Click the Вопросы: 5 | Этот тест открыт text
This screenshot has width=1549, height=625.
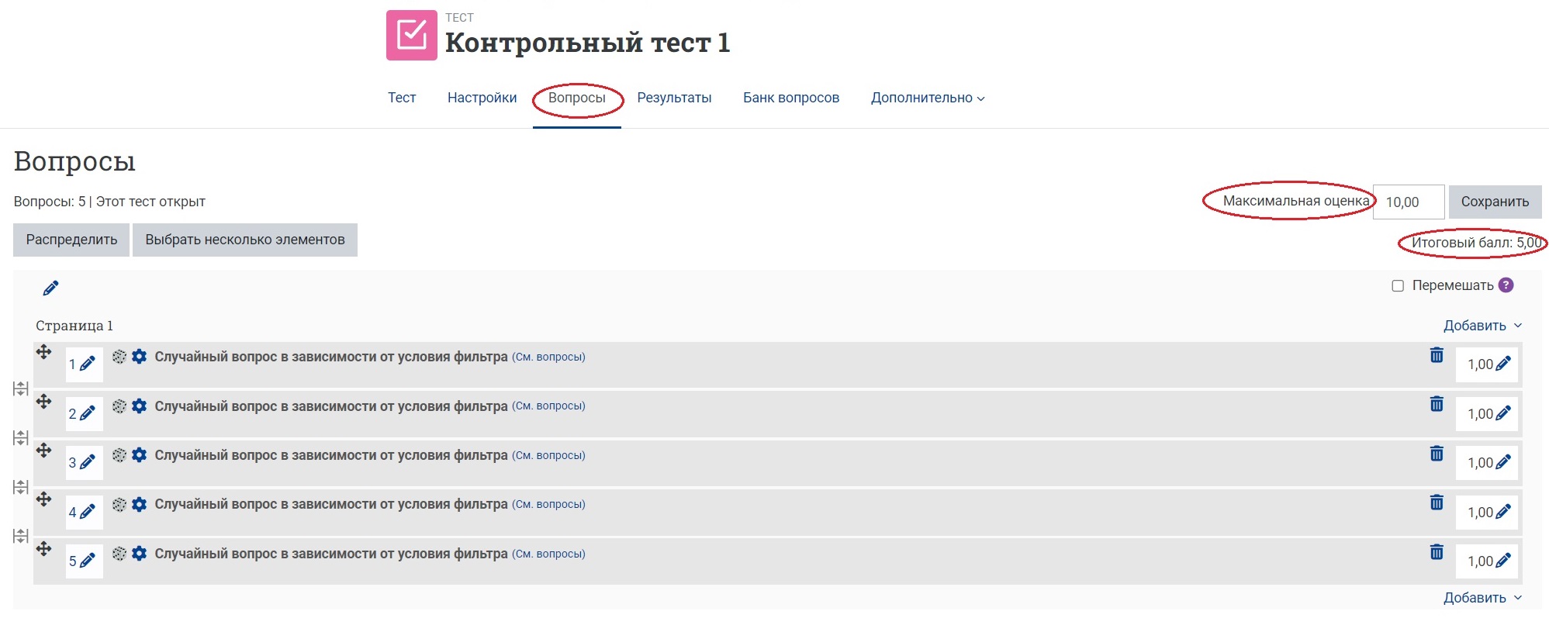coord(109,202)
